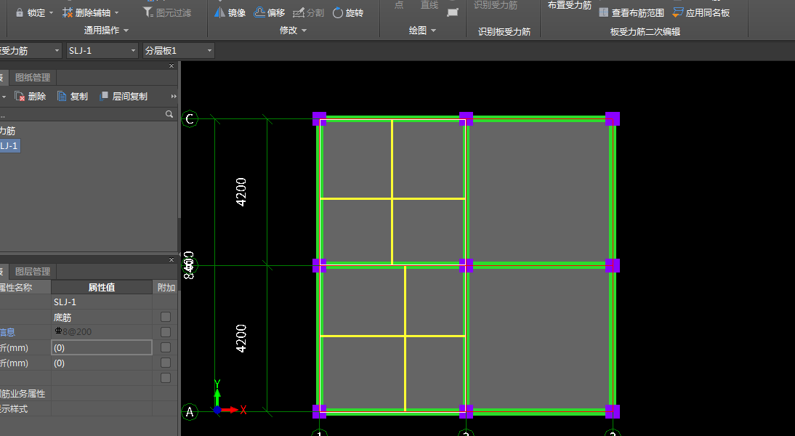Click 层间复制 button
The width and height of the screenshot is (795, 436).
[x=124, y=97]
